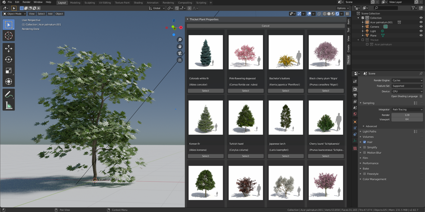This screenshot has height=212, width=425.
Task: Hide the Light object in outliner
Action: click(x=421, y=31)
